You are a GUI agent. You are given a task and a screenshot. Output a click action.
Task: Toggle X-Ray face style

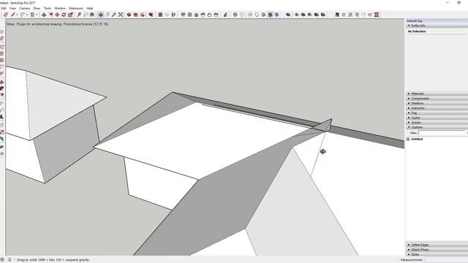click(x=235, y=15)
